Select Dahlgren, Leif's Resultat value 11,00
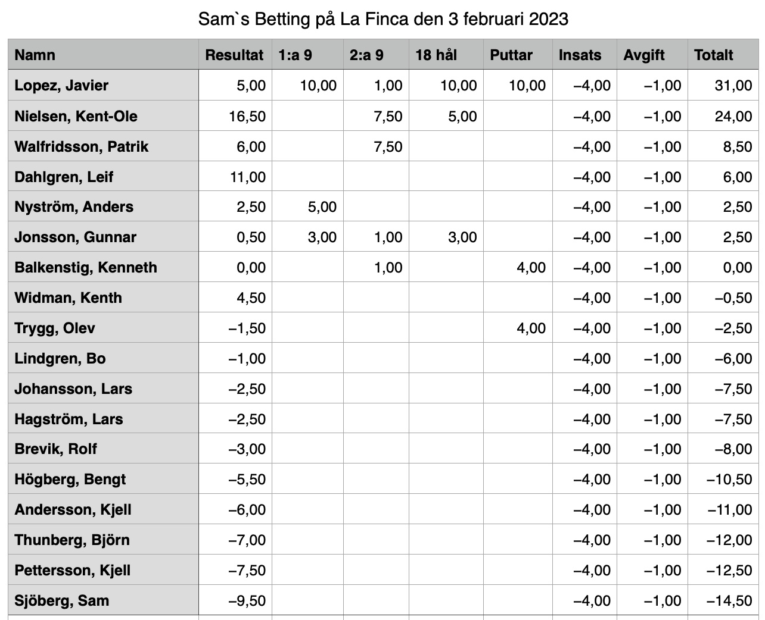The height and width of the screenshot is (620, 765). (235, 177)
